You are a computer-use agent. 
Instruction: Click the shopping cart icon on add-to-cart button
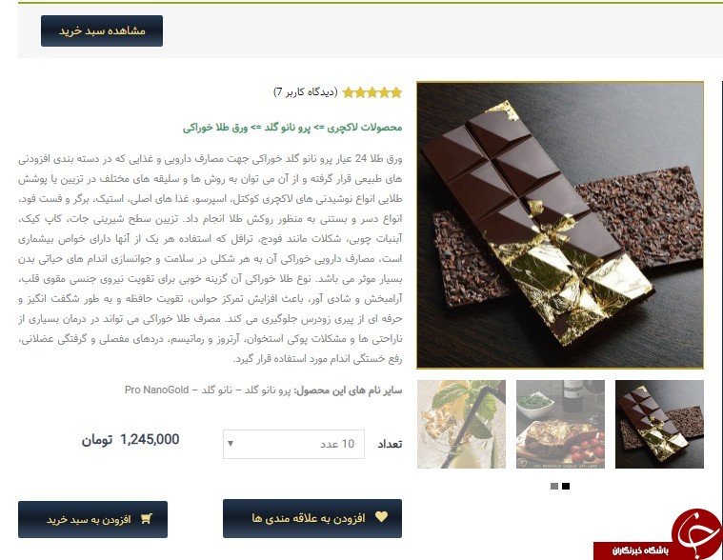[x=147, y=519]
